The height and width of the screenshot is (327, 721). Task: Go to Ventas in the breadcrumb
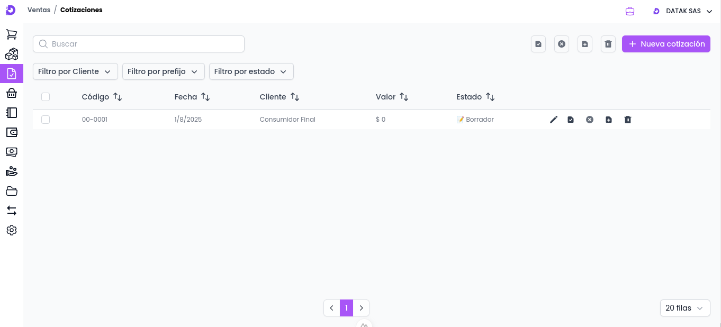click(39, 10)
